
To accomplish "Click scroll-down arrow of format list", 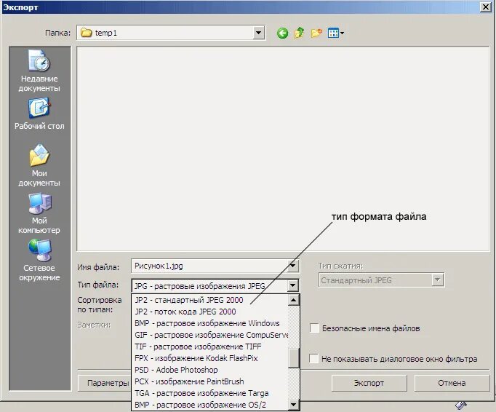I will point(293,405).
